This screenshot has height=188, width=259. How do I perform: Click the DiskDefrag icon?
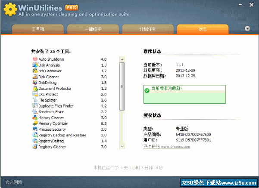(x=35, y=83)
